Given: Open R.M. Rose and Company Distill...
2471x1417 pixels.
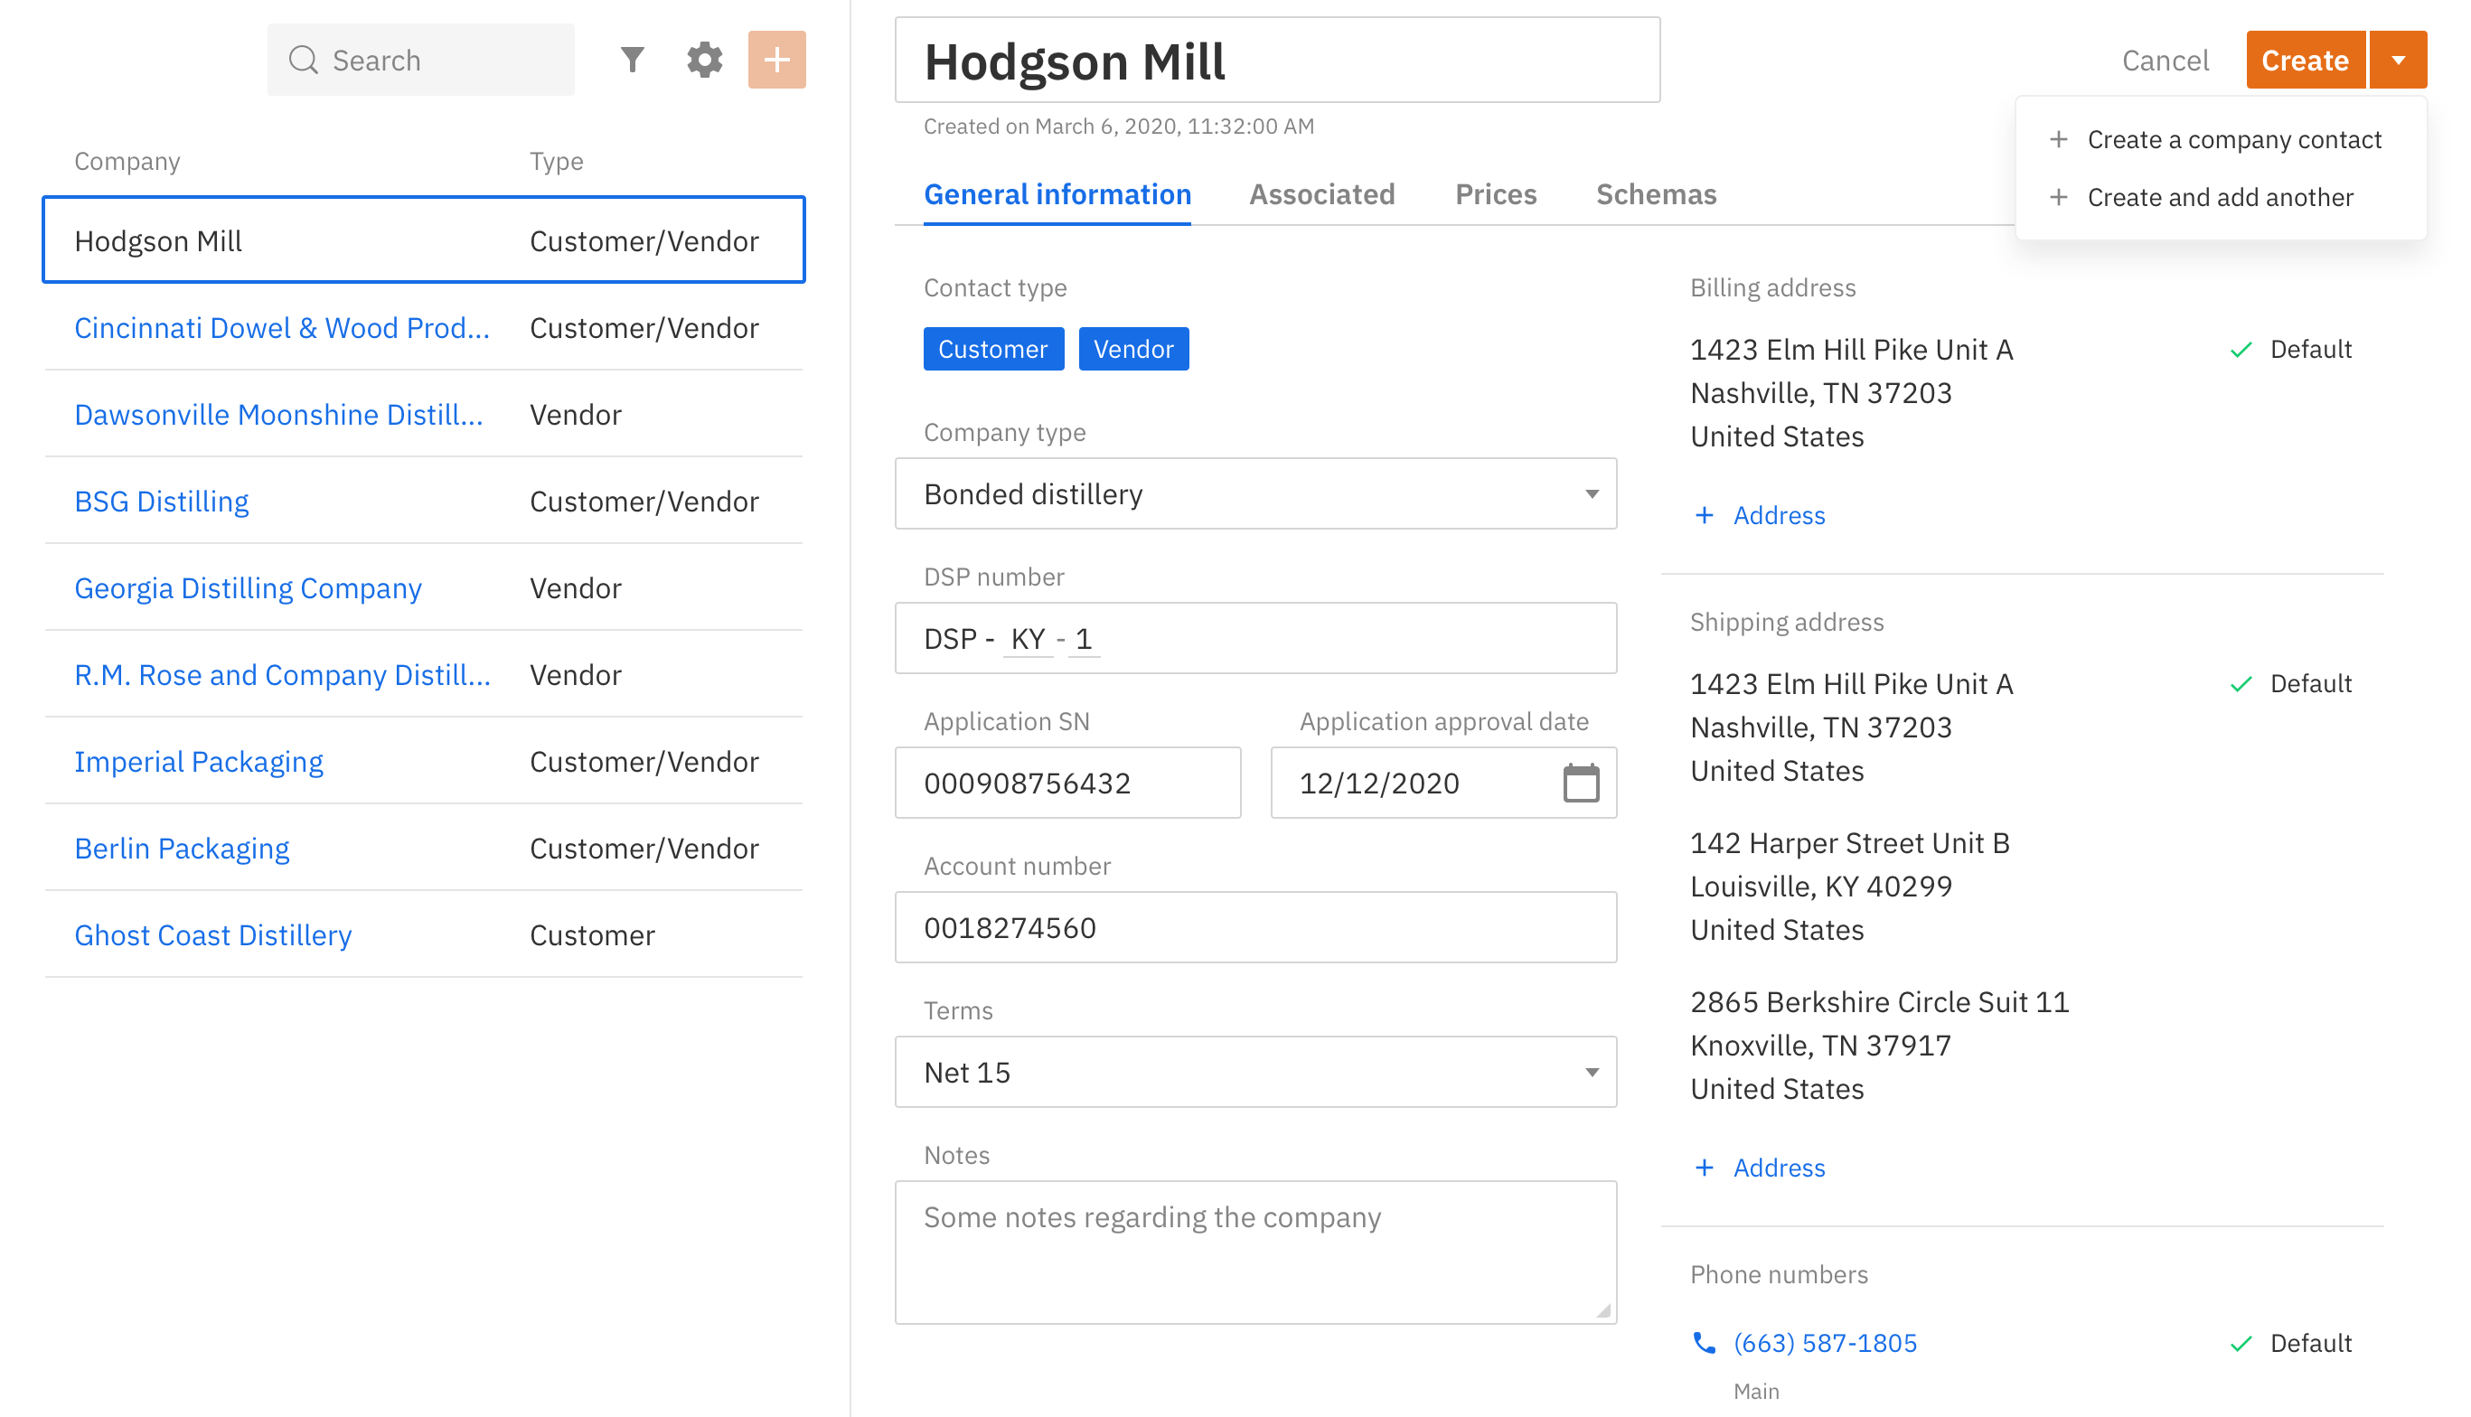Looking at the screenshot, I should tap(282, 674).
